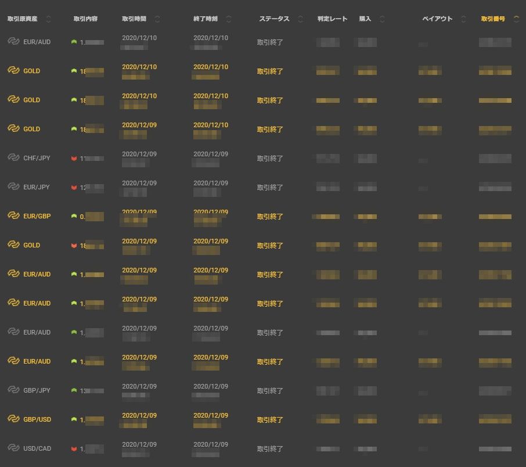Toggle sort arrows beside 取引原資産 header
Viewport: 526px width, 467px height.
click(48, 19)
